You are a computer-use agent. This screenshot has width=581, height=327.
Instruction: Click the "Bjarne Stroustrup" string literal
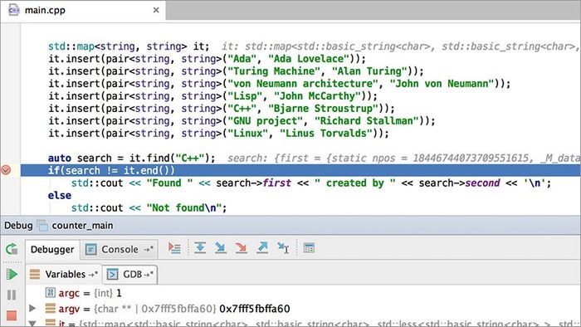click(323, 109)
